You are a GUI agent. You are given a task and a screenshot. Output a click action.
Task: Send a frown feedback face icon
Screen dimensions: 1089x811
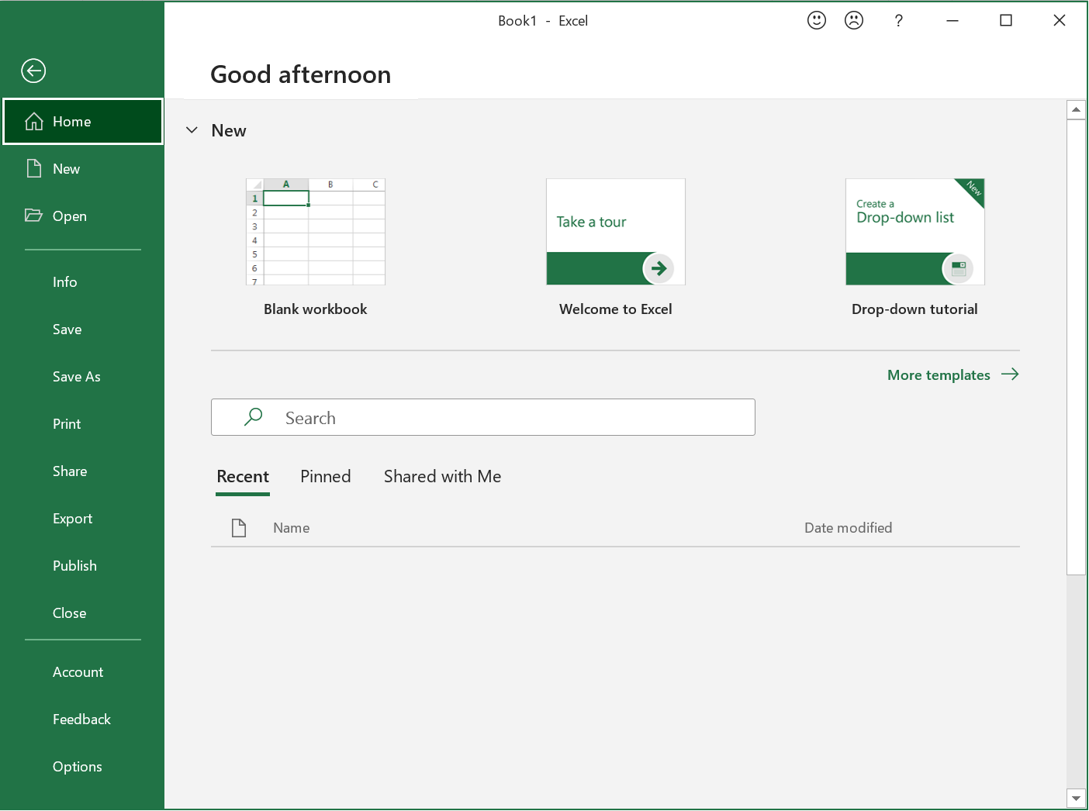pyautogui.click(x=854, y=20)
